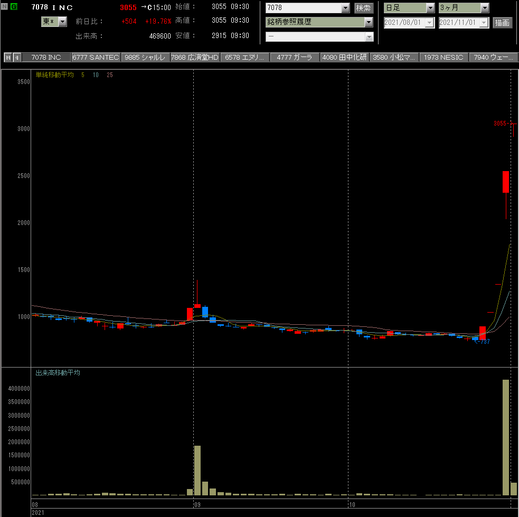Image resolution: width=519 pixels, height=517 pixels.
Task: Expand the 7078 stock code combo box
Action: [x=345, y=7]
